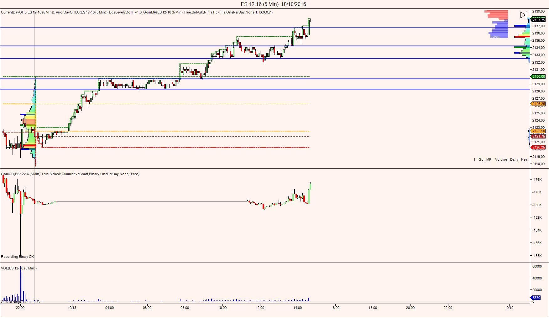Click the 2139,00 price axis label
Screen dimensions: 549x318
(538, 11)
